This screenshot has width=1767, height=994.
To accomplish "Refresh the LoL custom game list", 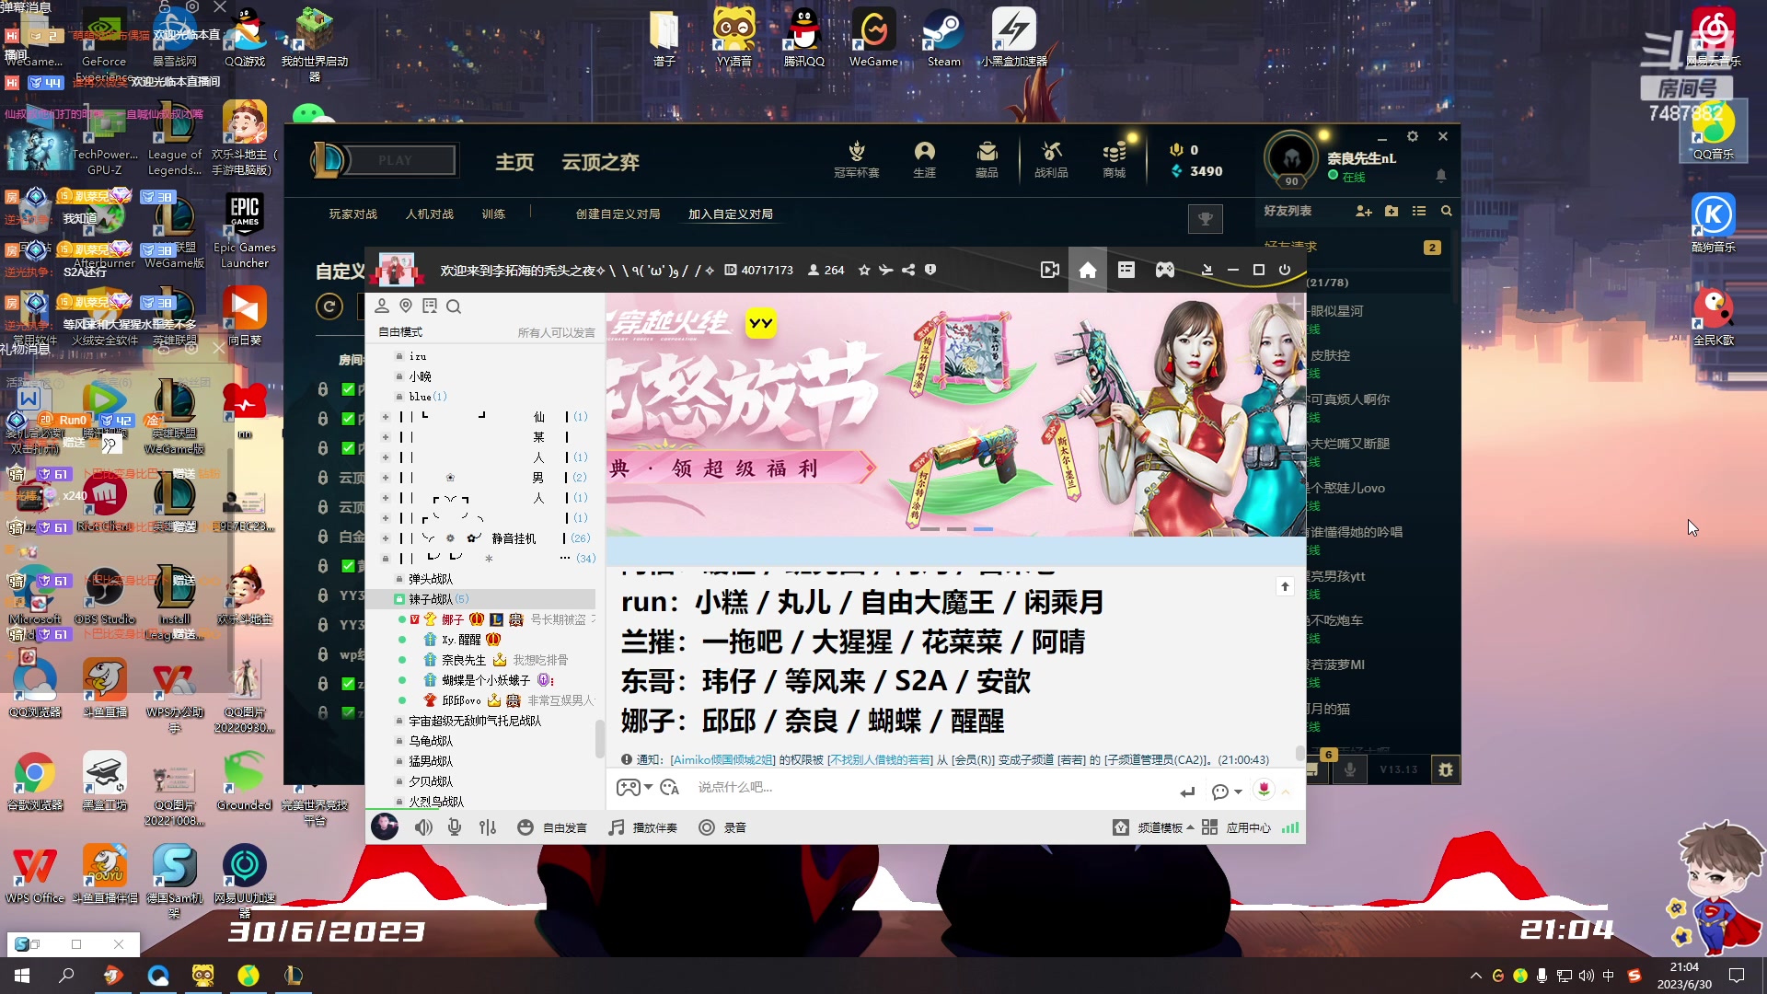I will tap(329, 306).
